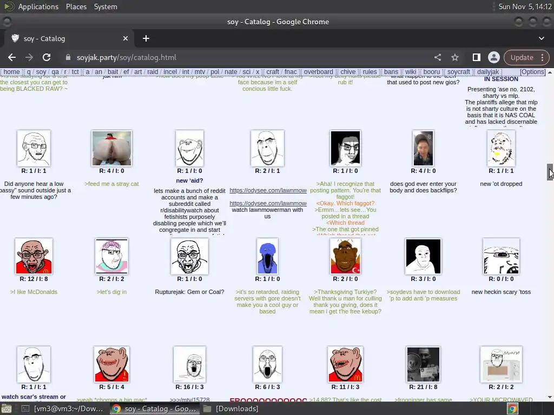Open the pol board link
Viewport: 554px width, 415px height.
tap(215, 72)
